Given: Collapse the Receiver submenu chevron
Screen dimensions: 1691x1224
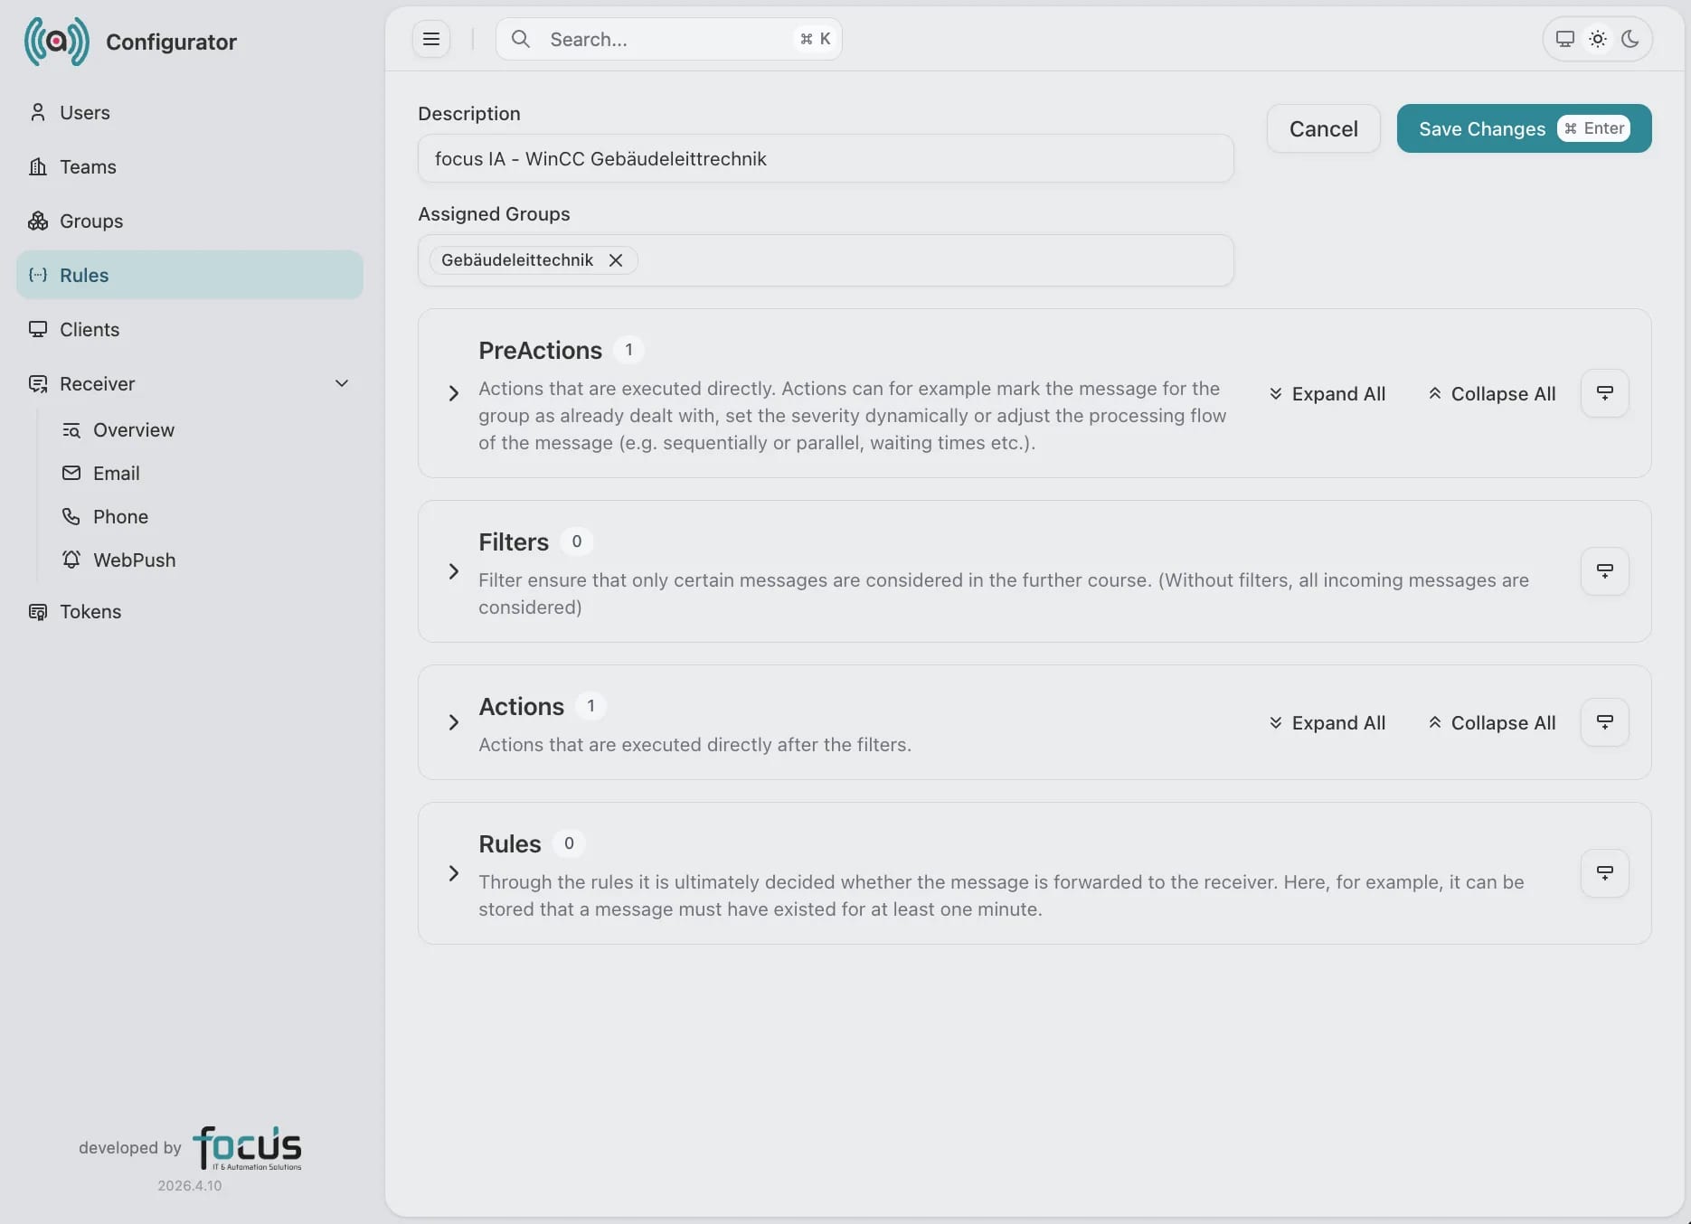Looking at the screenshot, I should click(342, 383).
